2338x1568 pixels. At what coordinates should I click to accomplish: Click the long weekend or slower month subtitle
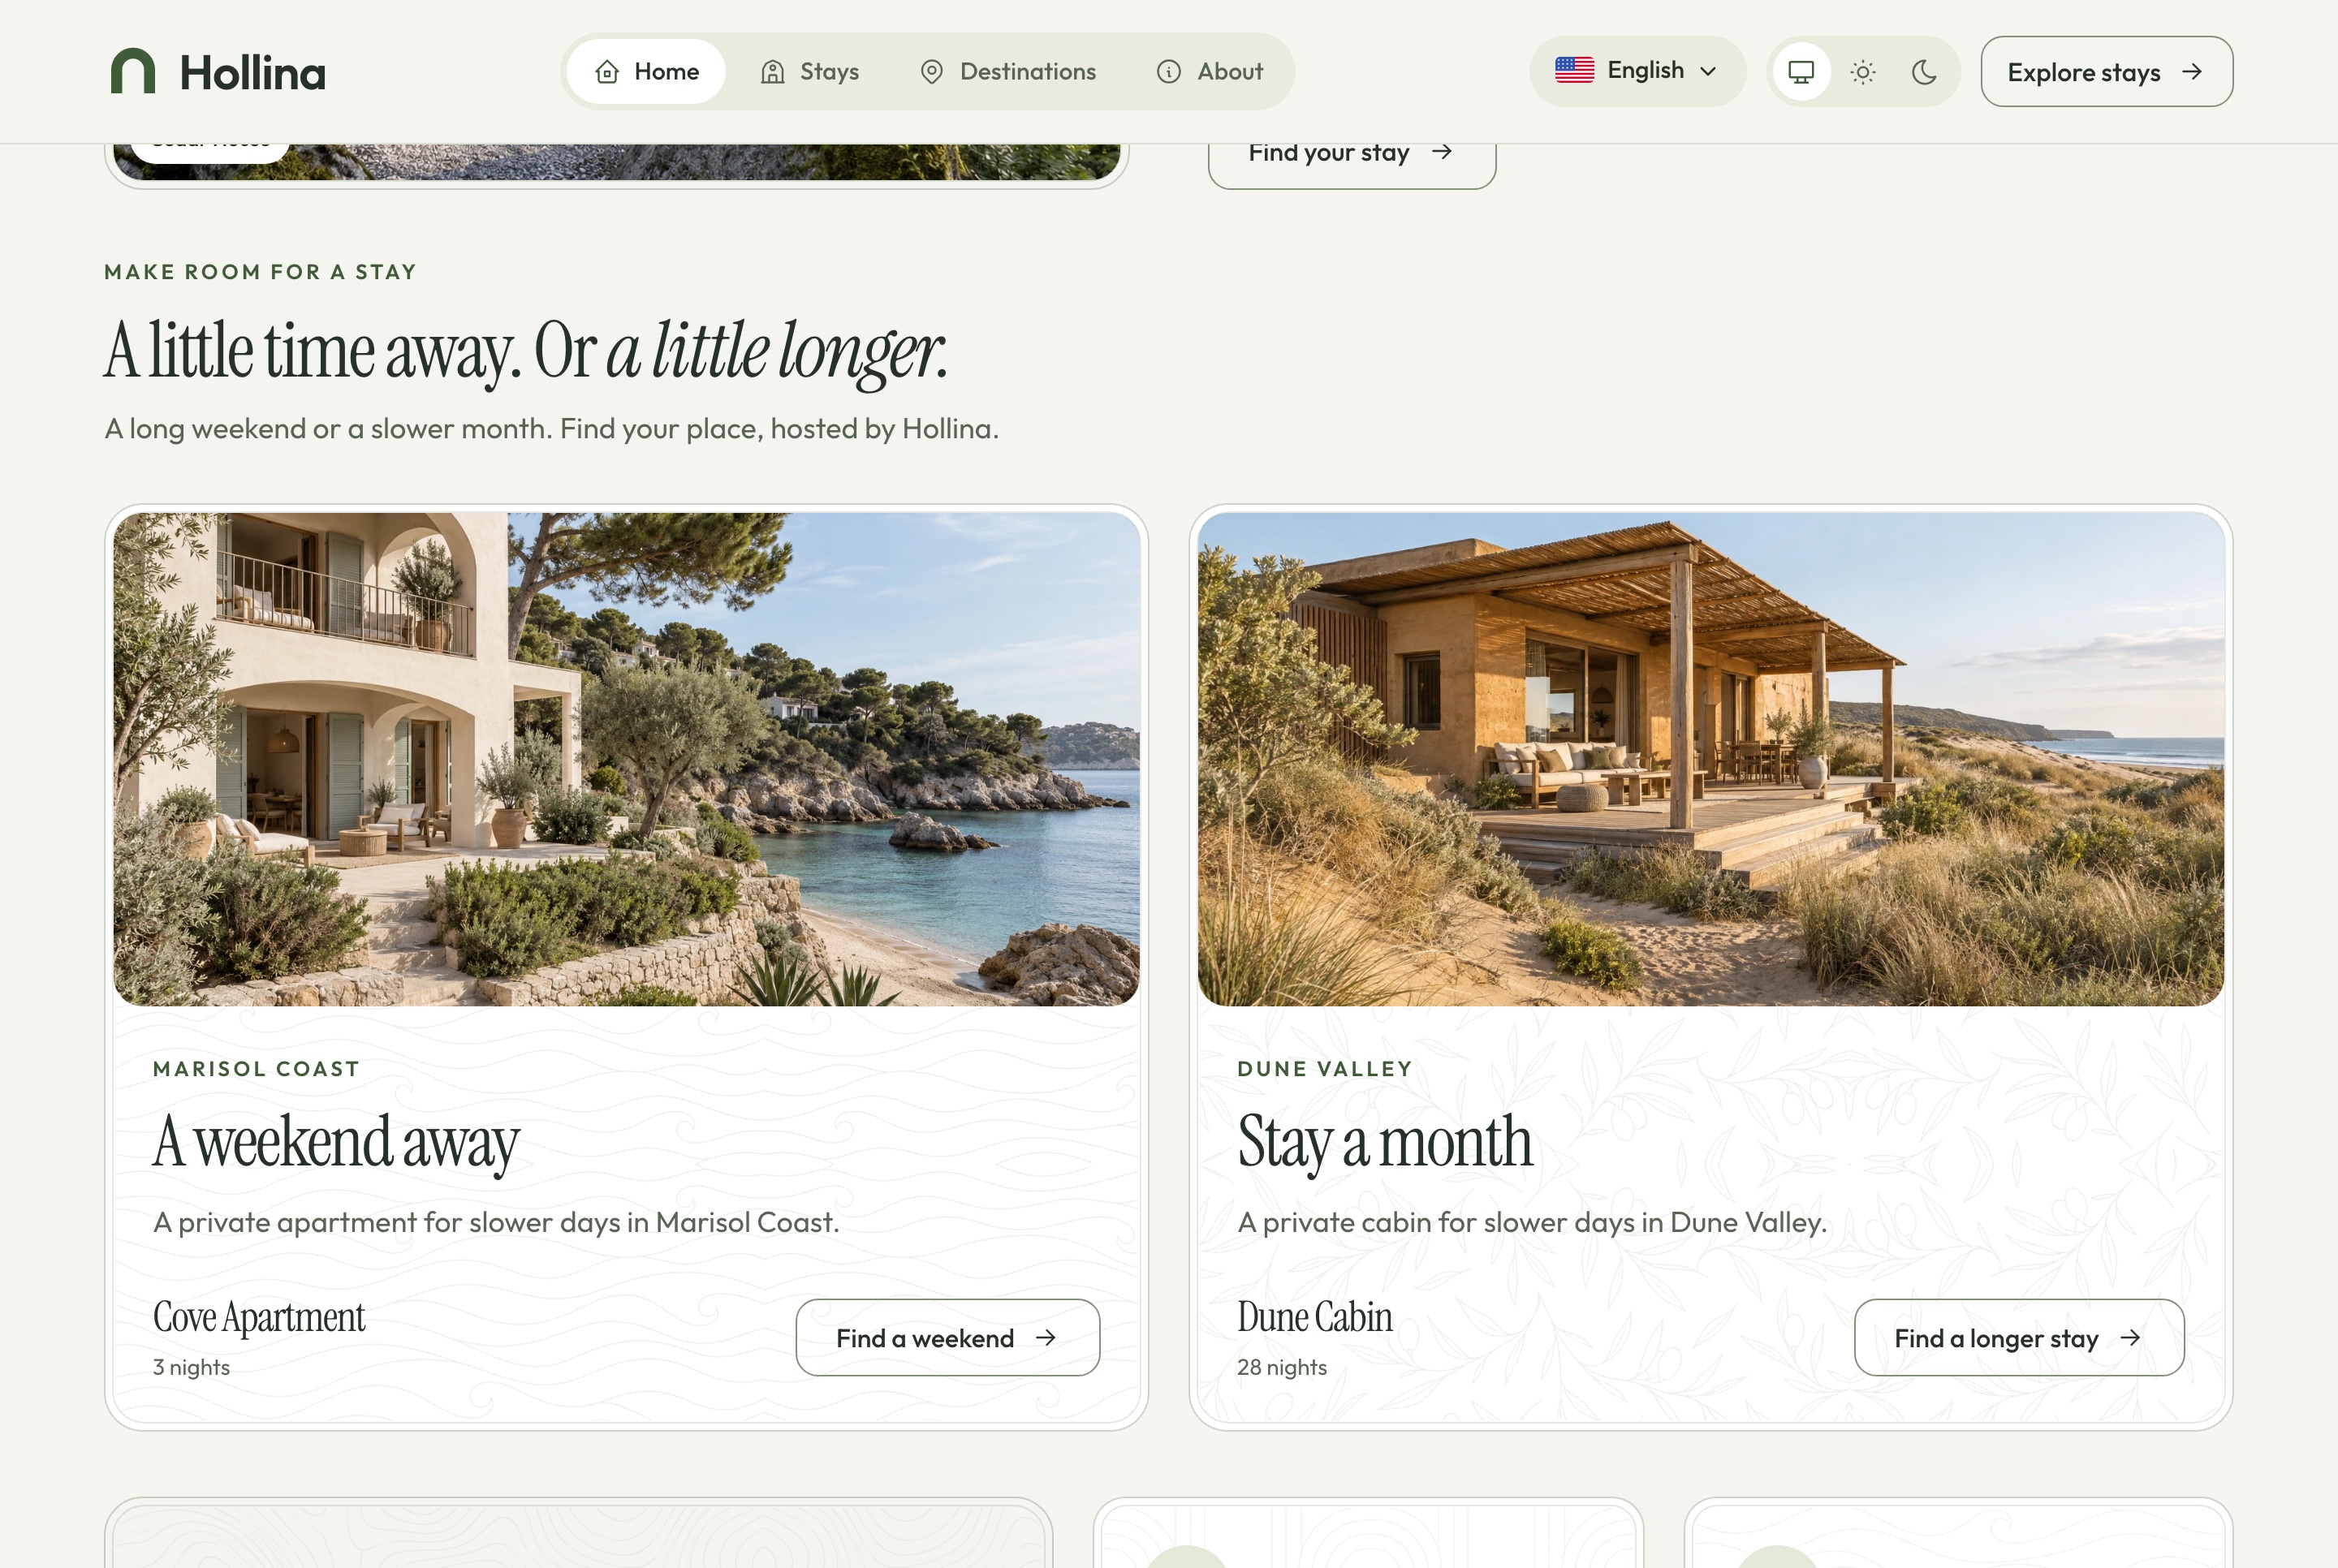(x=551, y=429)
